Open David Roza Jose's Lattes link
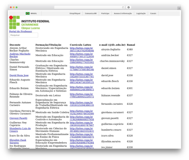Screen dimensions: 189x160 click(82, 75)
